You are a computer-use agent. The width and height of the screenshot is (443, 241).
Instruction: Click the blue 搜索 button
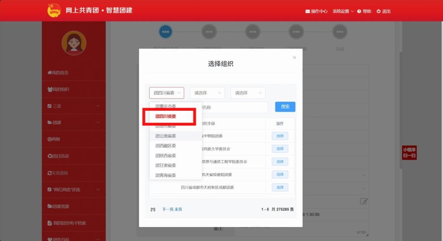click(285, 107)
